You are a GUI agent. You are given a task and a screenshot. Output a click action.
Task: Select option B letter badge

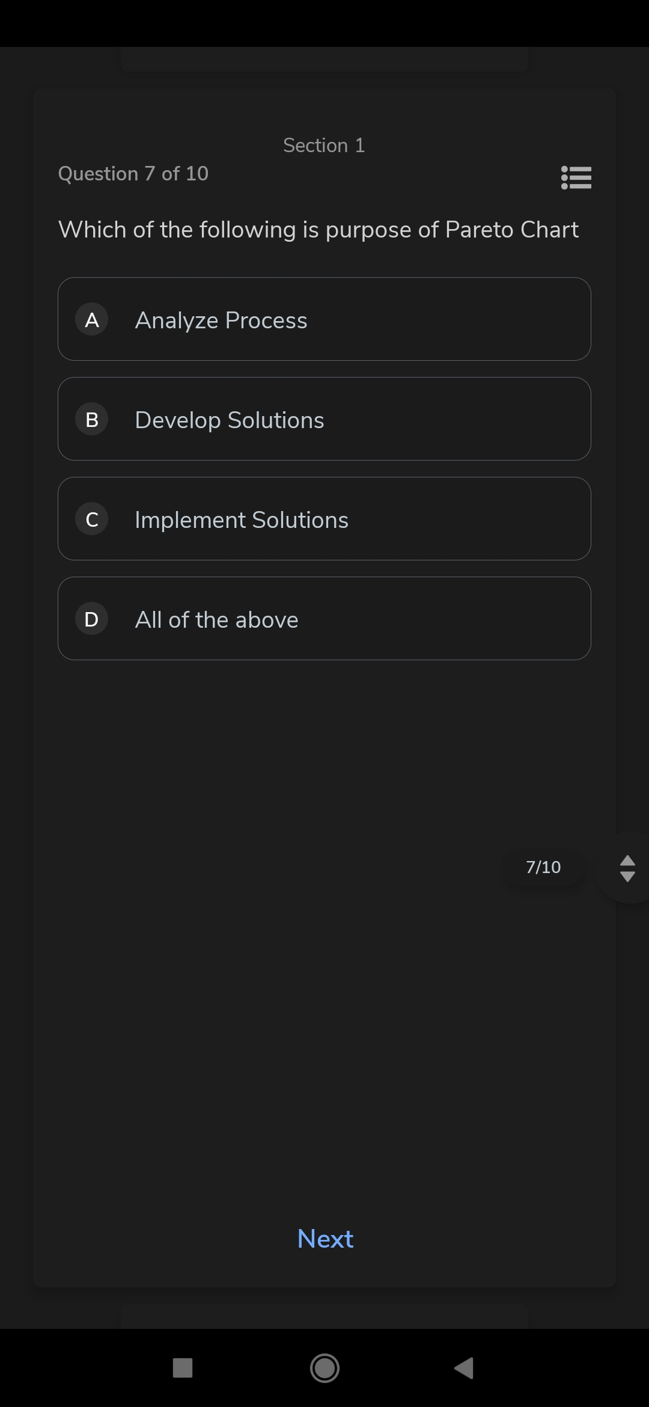tap(91, 419)
